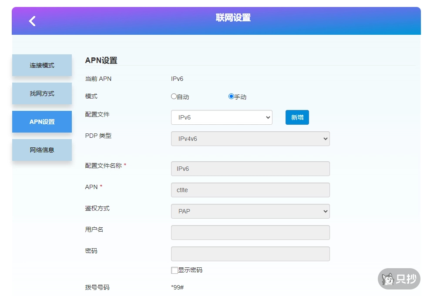Open the 配置文件 IPv6 dropdown

pyautogui.click(x=222, y=117)
